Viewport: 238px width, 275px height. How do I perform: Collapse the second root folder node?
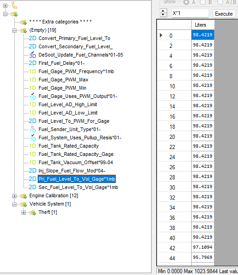click(x=5, y=14)
